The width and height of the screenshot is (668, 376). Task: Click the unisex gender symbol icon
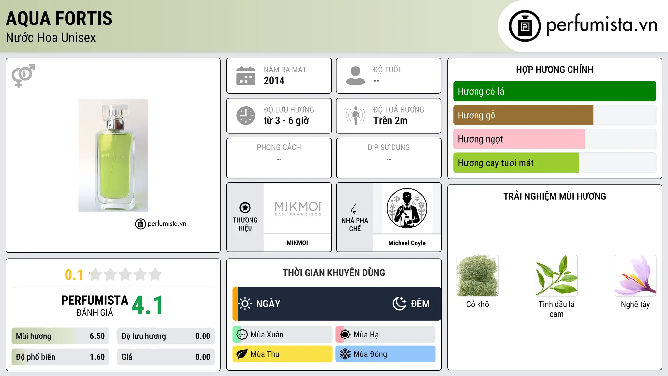[23, 76]
